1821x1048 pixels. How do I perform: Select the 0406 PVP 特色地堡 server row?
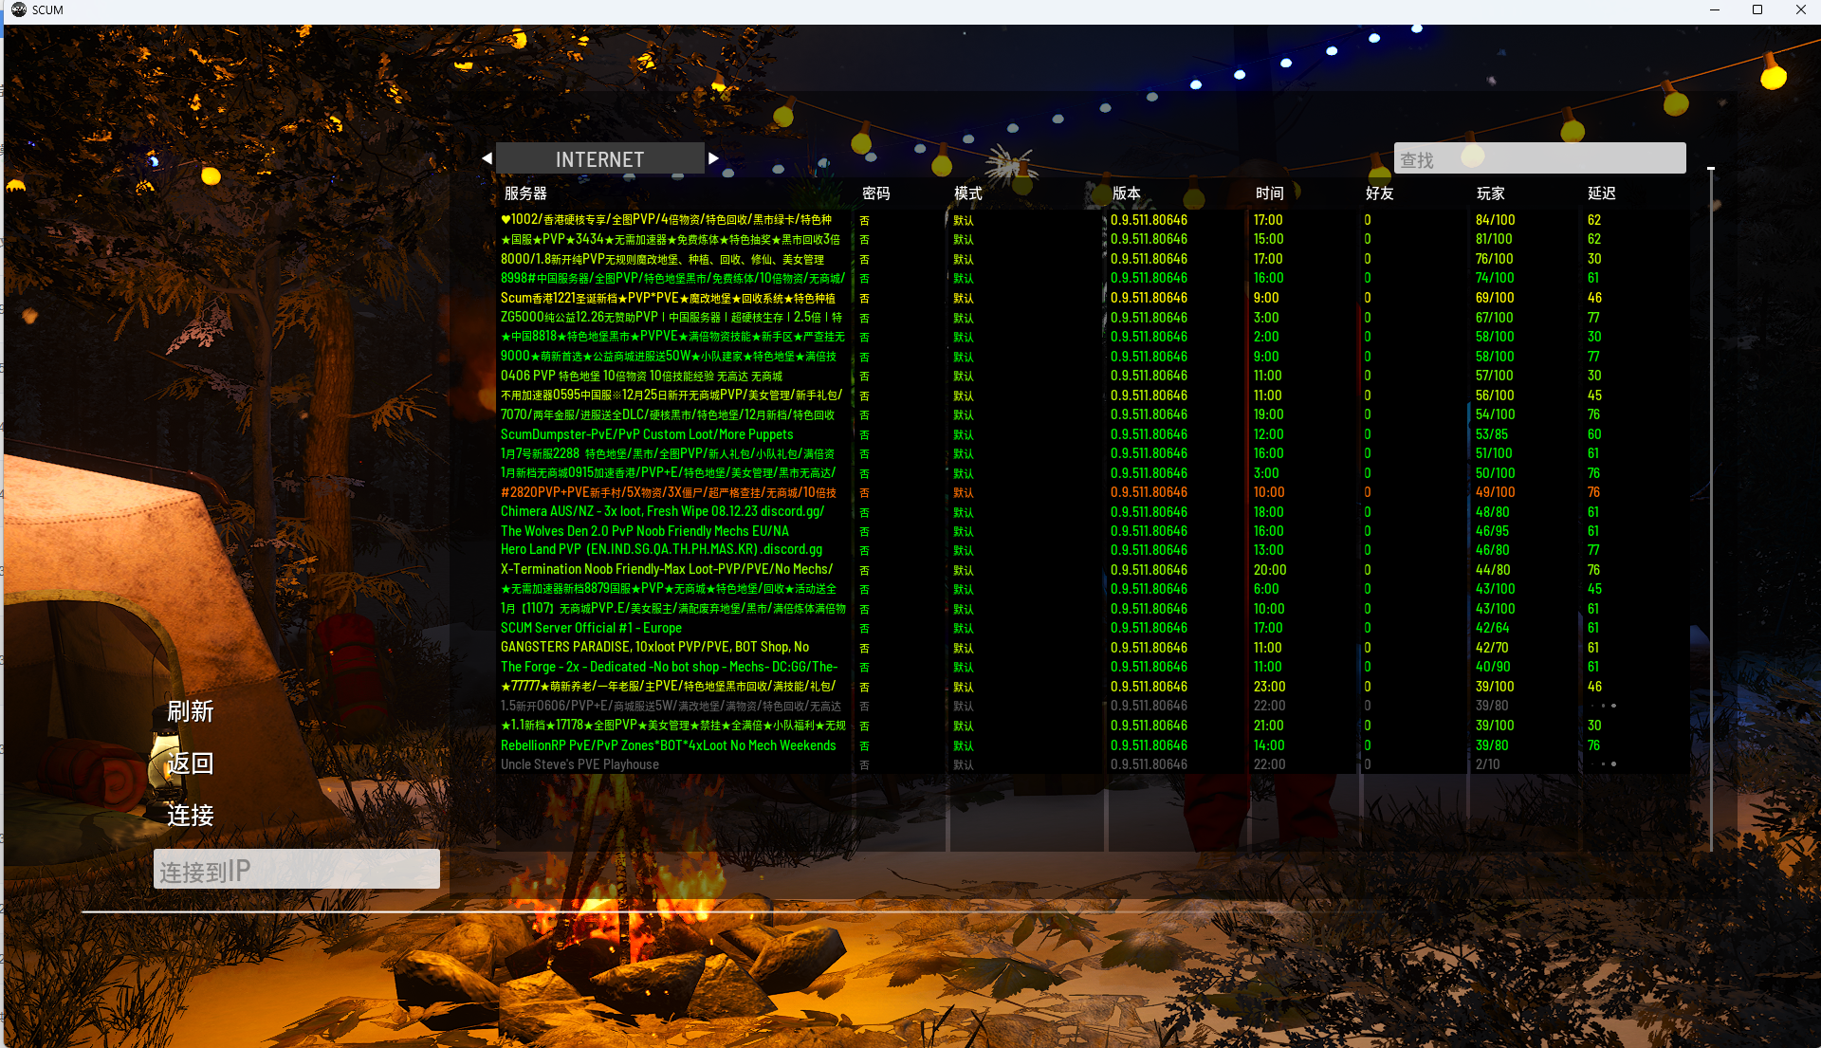(x=1091, y=376)
